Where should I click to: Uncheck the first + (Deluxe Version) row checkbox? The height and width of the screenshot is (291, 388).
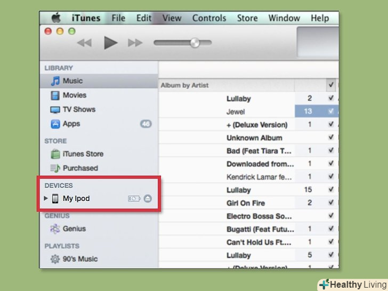coord(331,124)
